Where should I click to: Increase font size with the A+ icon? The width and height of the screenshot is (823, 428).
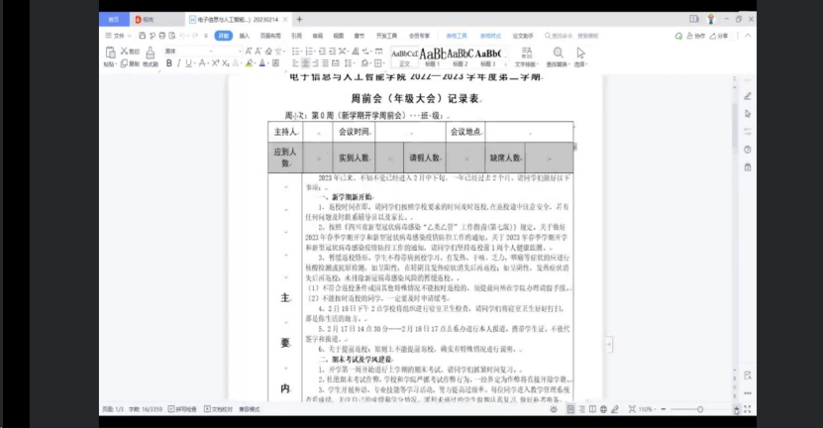(x=249, y=51)
